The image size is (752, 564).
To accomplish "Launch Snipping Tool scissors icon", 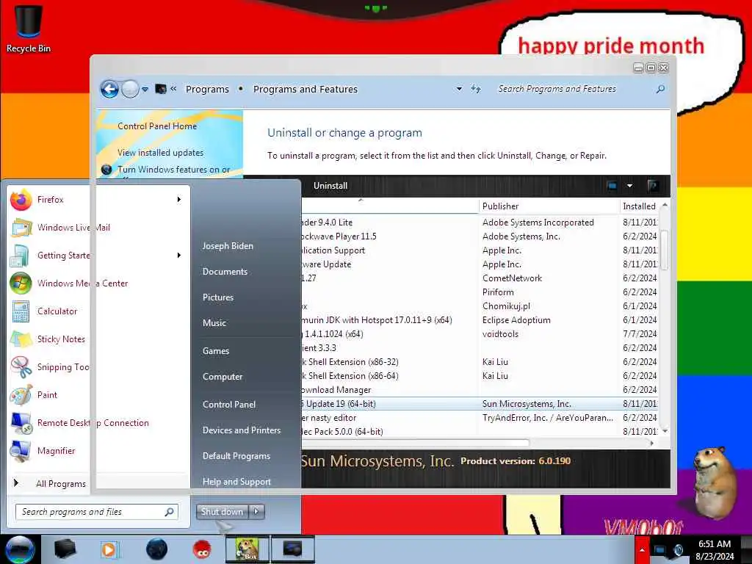I will pos(21,367).
